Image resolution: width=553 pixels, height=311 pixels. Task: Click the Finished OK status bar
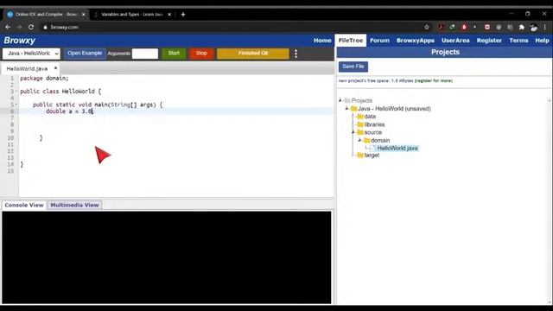[x=253, y=54]
